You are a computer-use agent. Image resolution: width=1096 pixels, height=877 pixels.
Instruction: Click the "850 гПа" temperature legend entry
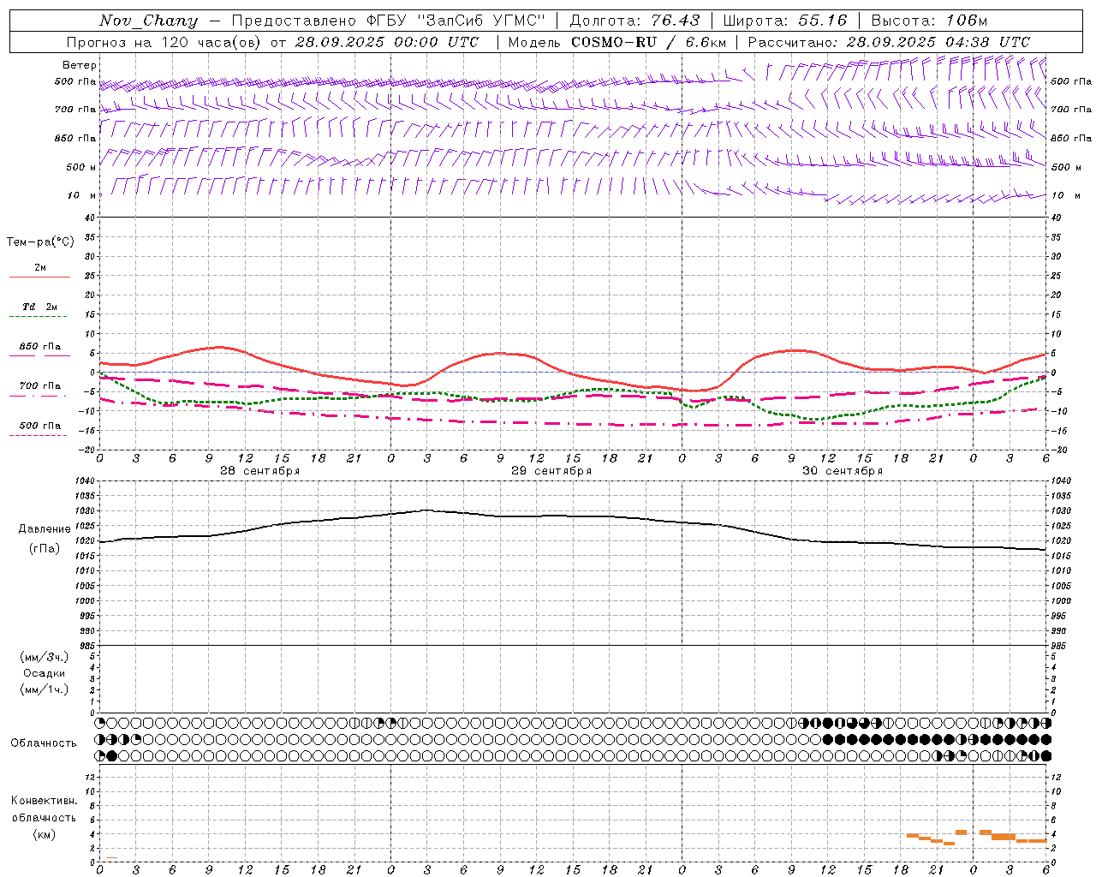tap(40, 347)
